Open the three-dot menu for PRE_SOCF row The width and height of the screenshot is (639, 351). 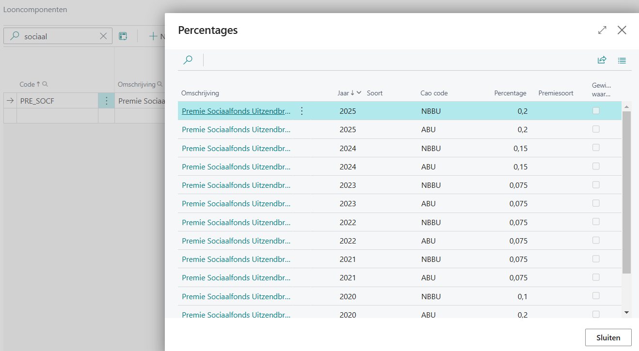point(106,101)
